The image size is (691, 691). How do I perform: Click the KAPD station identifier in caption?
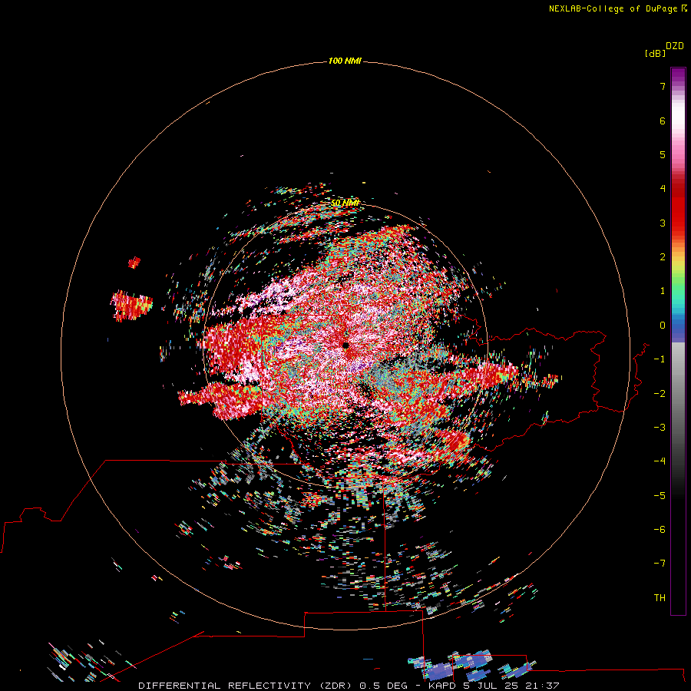442,686
